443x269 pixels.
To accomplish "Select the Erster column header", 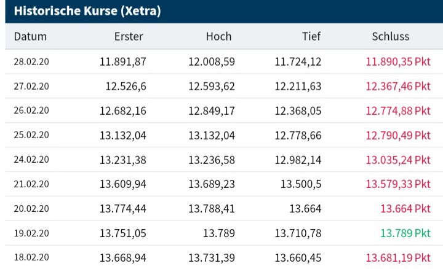I will point(129,36).
